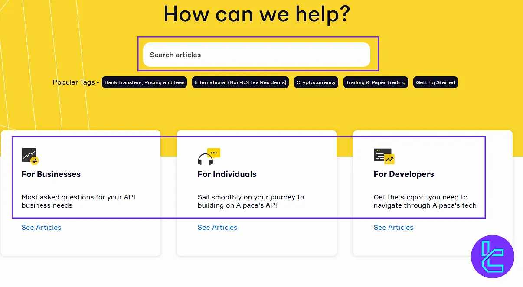The width and height of the screenshot is (523, 287).
Task: Open the For Businesses card title
Action: (x=51, y=174)
